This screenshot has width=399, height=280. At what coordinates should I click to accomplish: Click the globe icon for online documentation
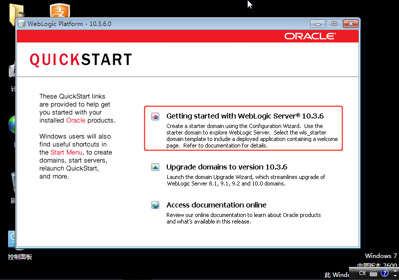point(155,205)
